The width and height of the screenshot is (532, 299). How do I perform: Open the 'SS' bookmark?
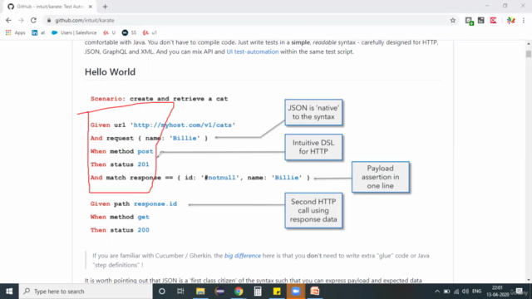tap(129, 32)
